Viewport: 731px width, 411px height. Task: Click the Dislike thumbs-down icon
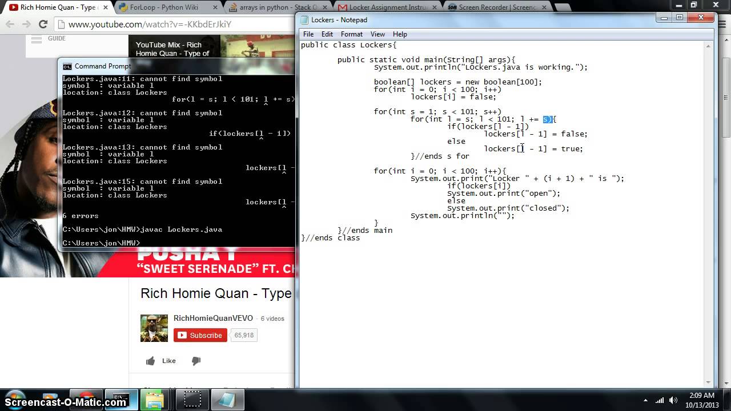196,361
